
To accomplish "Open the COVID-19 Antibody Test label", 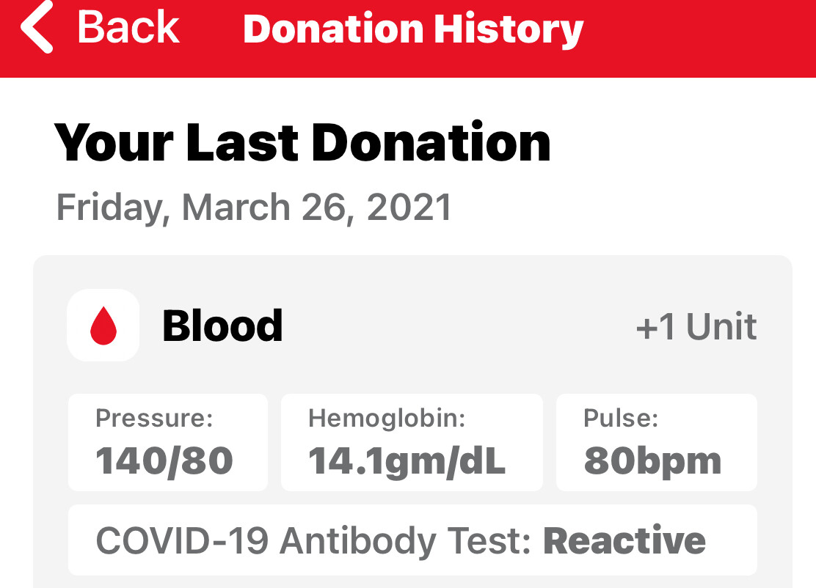I will coord(313,541).
